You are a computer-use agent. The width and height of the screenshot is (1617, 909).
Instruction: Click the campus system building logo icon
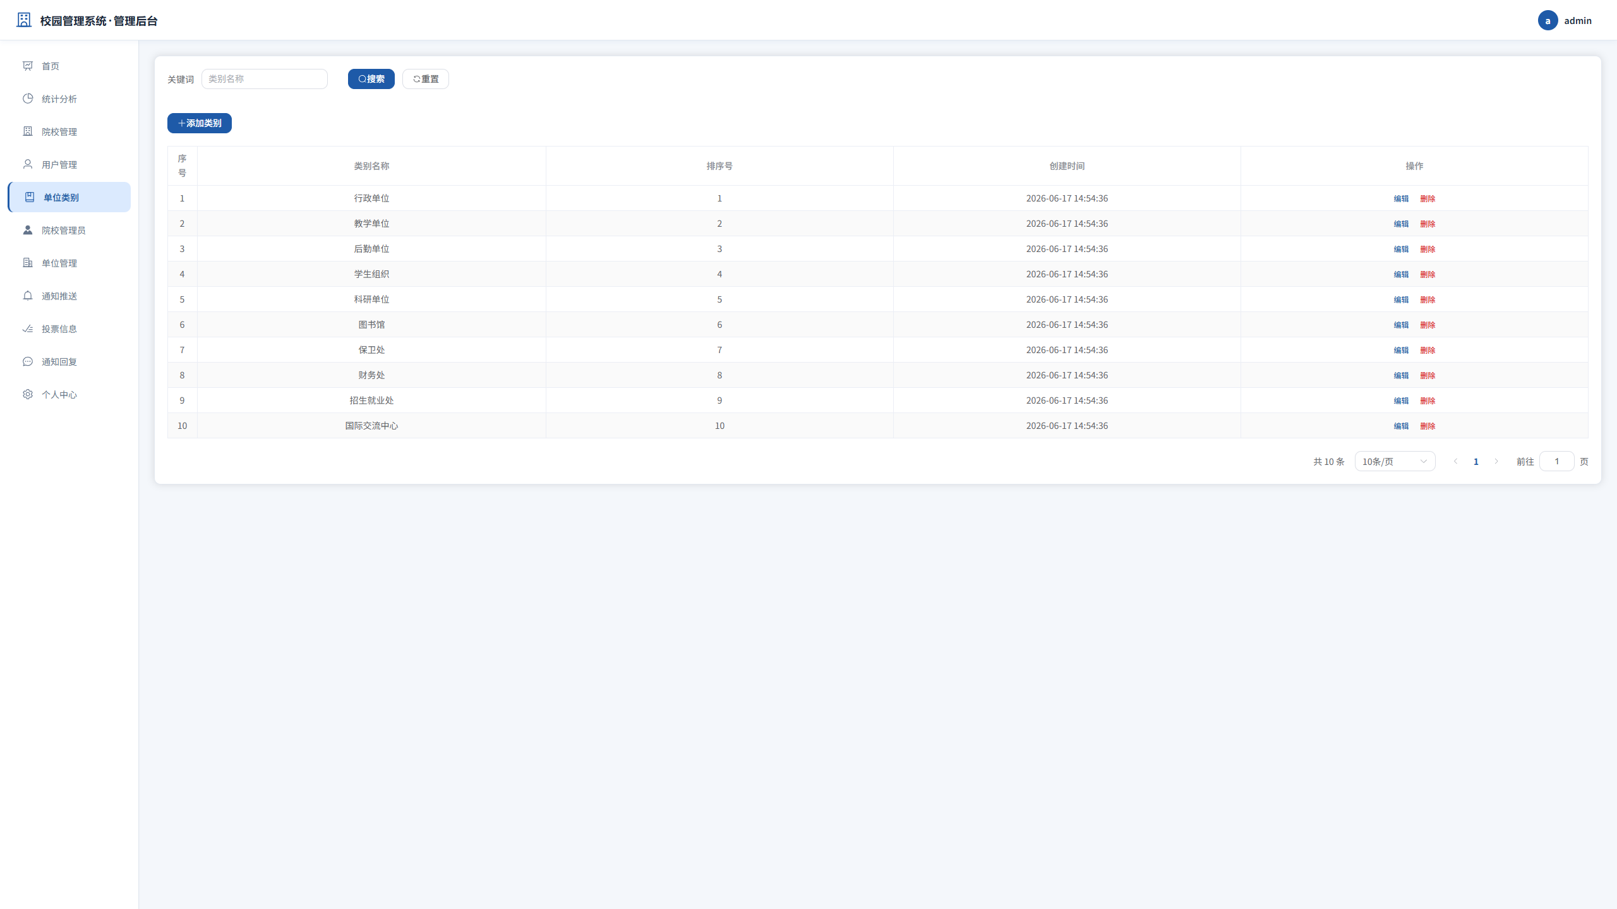point(24,20)
